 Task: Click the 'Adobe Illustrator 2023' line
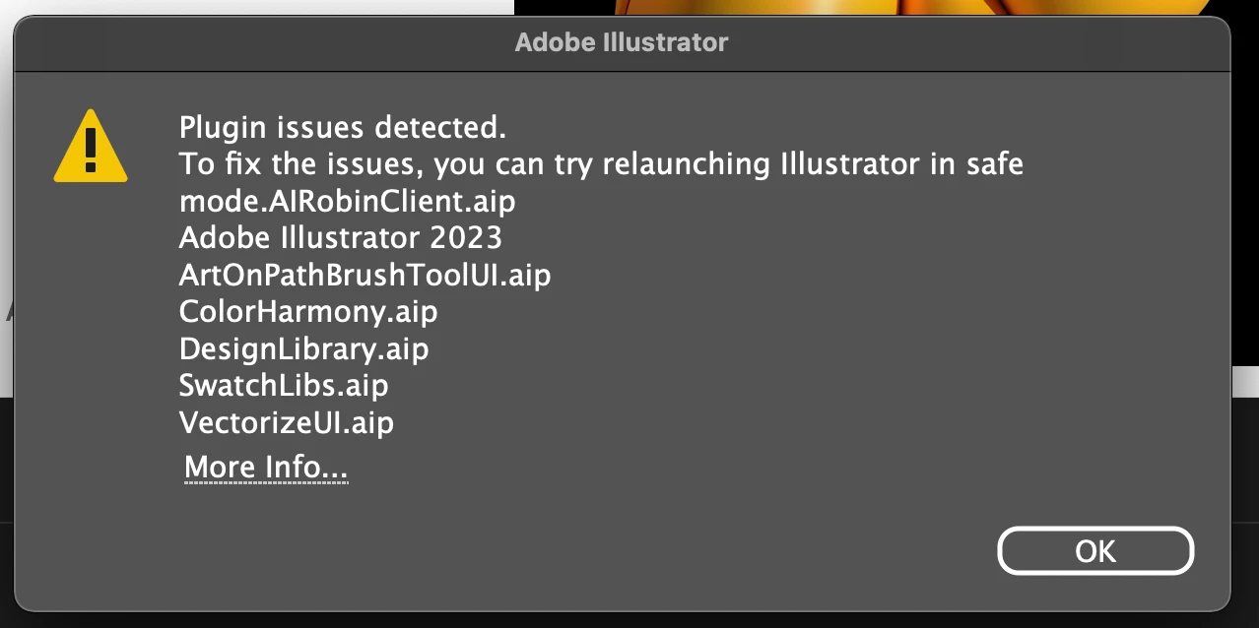click(x=341, y=238)
